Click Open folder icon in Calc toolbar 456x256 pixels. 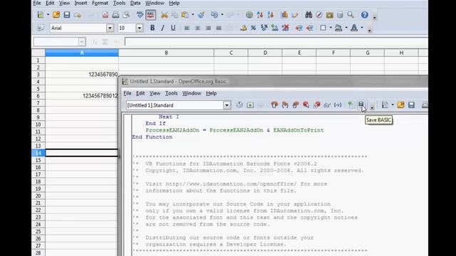click(56, 15)
